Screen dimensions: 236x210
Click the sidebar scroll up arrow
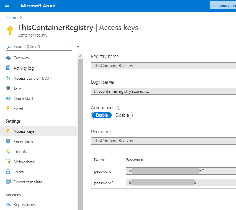pyautogui.click(x=80, y=56)
